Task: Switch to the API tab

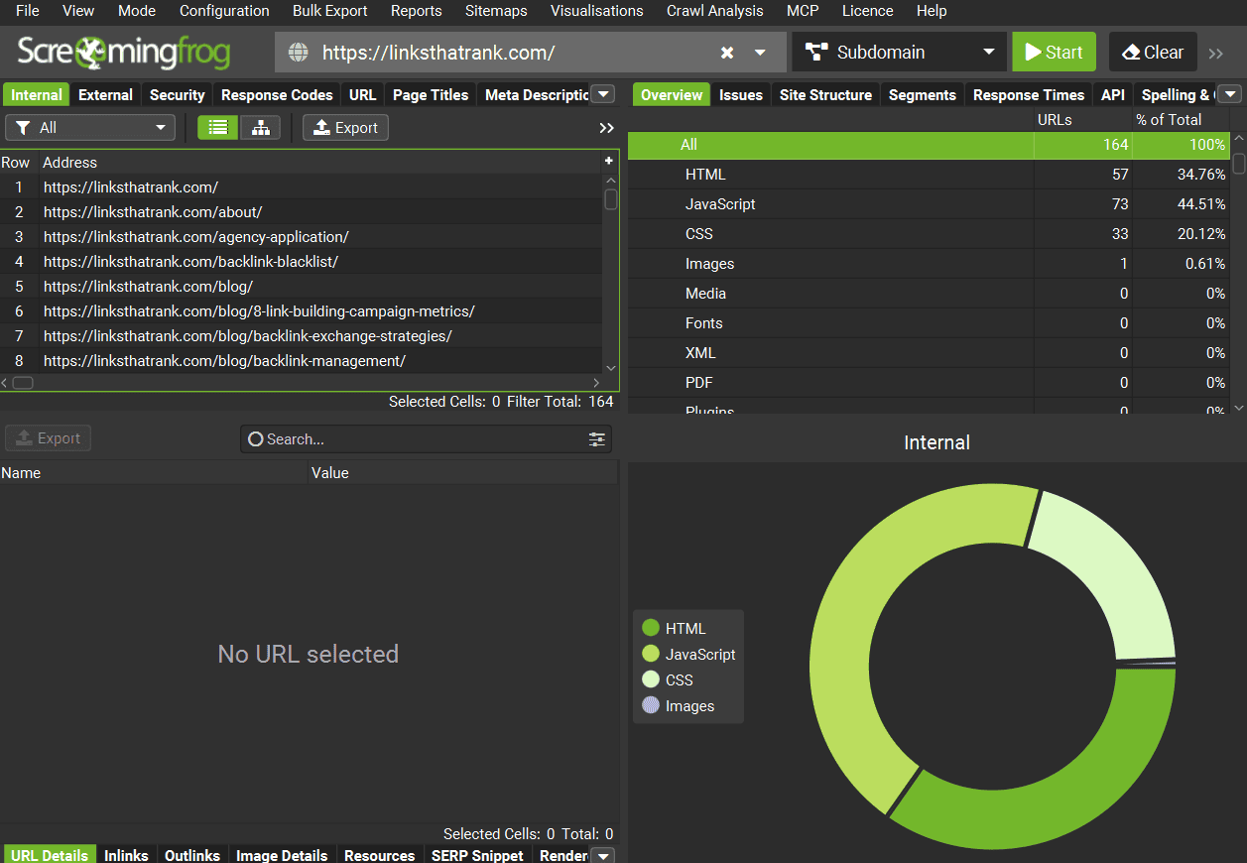Action: [x=1113, y=95]
